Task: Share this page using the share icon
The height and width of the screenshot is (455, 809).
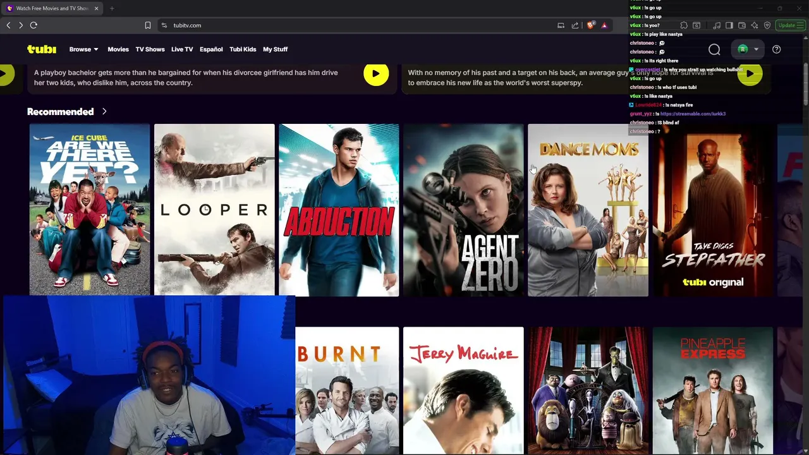Action: click(x=575, y=25)
